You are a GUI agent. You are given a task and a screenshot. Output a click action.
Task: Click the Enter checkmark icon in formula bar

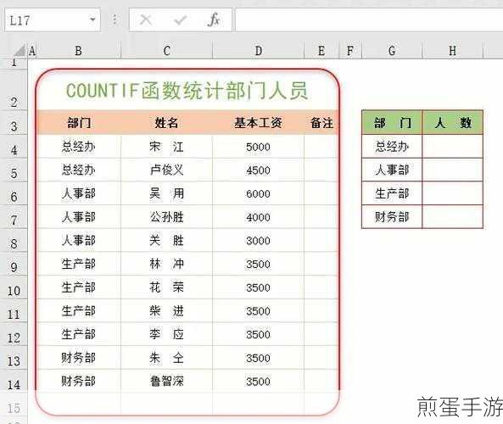coord(180,20)
